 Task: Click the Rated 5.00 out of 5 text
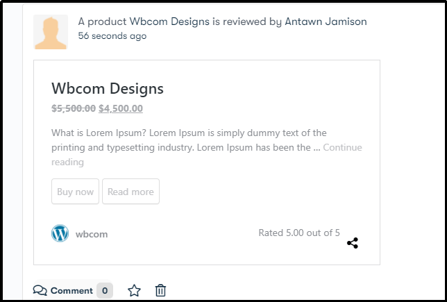(x=299, y=233)
